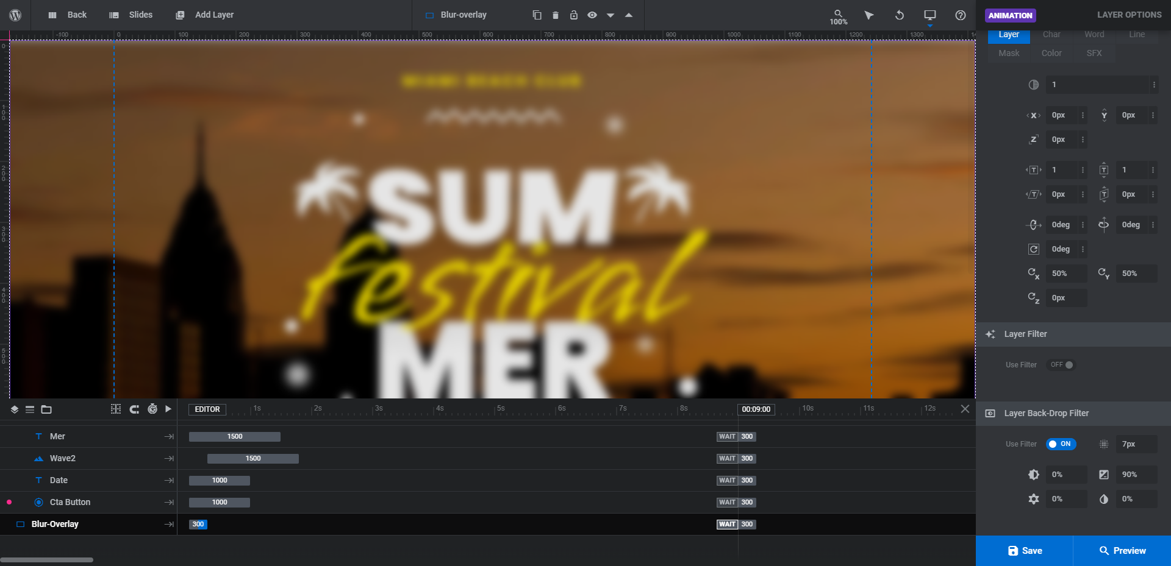The image size is (1171, 566).
Task: Open the help question mark icon
Action: (961, 15)
